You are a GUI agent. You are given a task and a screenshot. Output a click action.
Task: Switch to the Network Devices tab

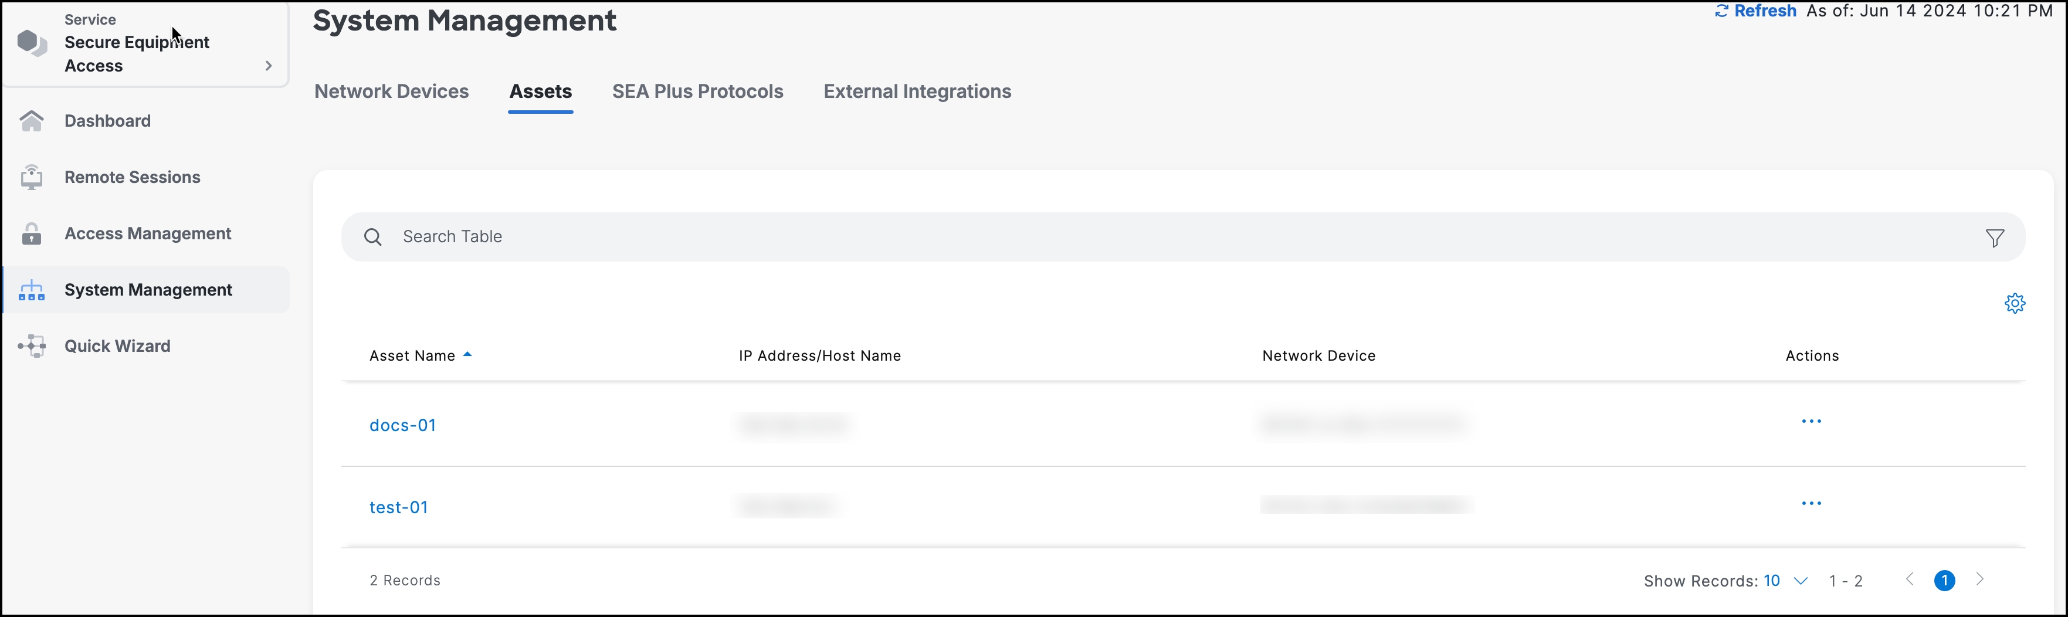click(392, 91)
